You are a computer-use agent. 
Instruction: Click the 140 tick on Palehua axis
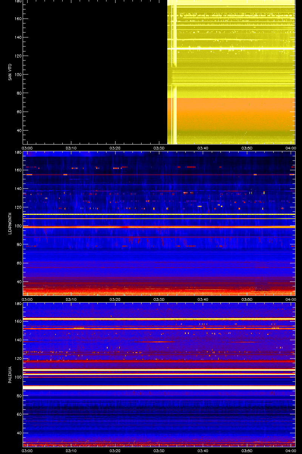pyautogui.click(x=18, y=340)
